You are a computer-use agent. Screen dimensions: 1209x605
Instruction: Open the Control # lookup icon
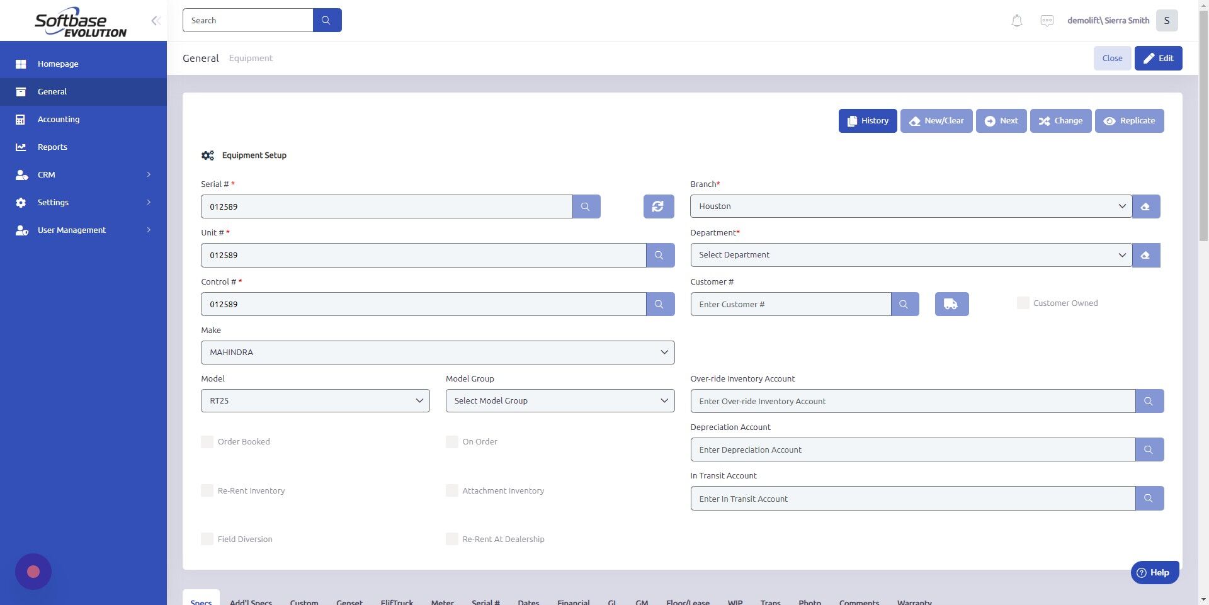pos(659,303)
